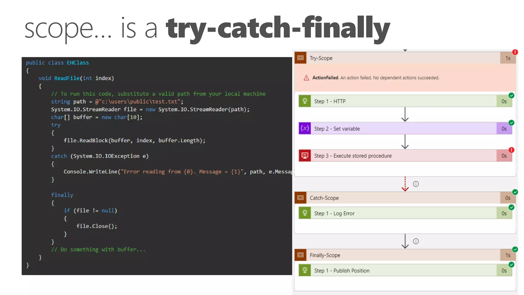Click the Set variable curly-brace icon

click(x=305, y=128)
